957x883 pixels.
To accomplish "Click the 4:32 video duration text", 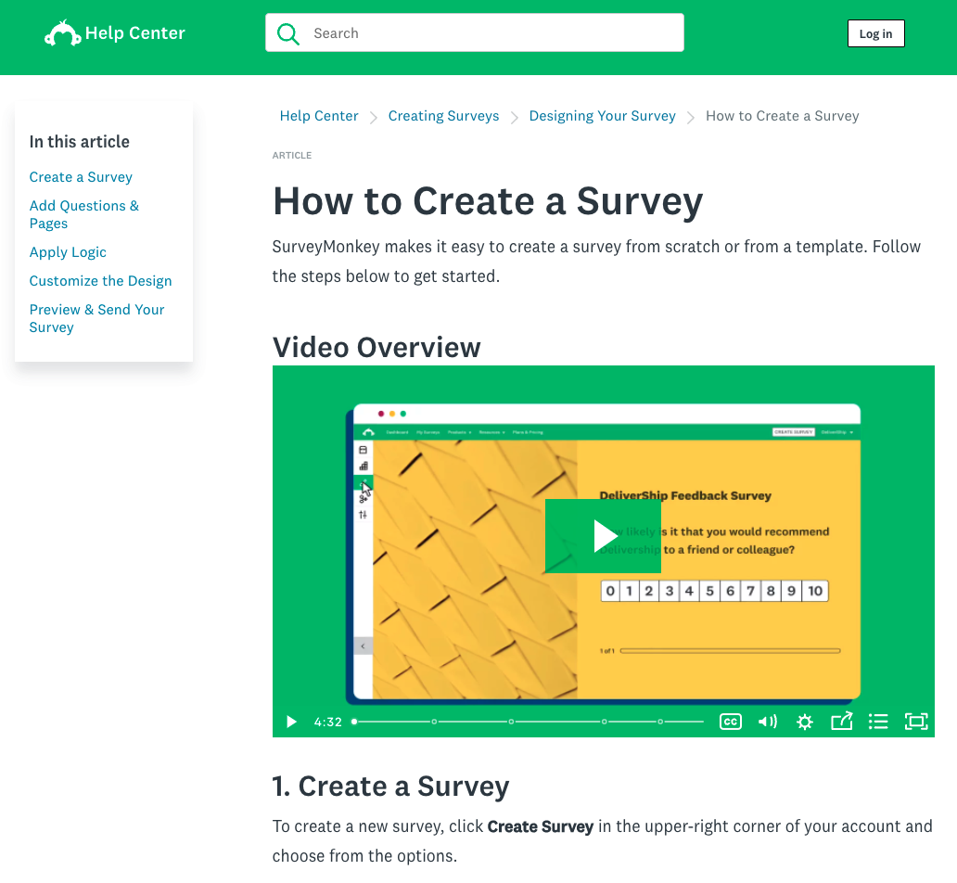I will click(327, 722).
